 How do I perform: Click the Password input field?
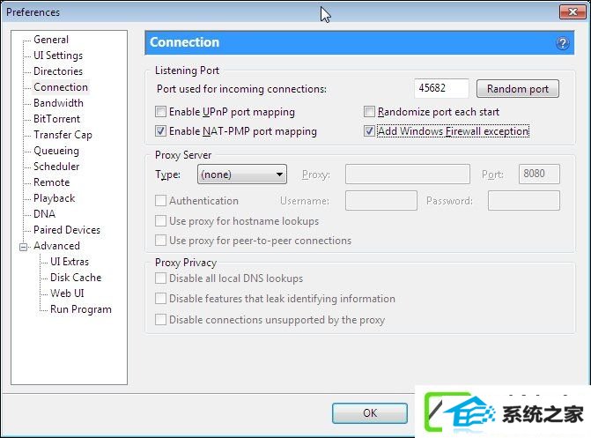click(x=523, y=200)
